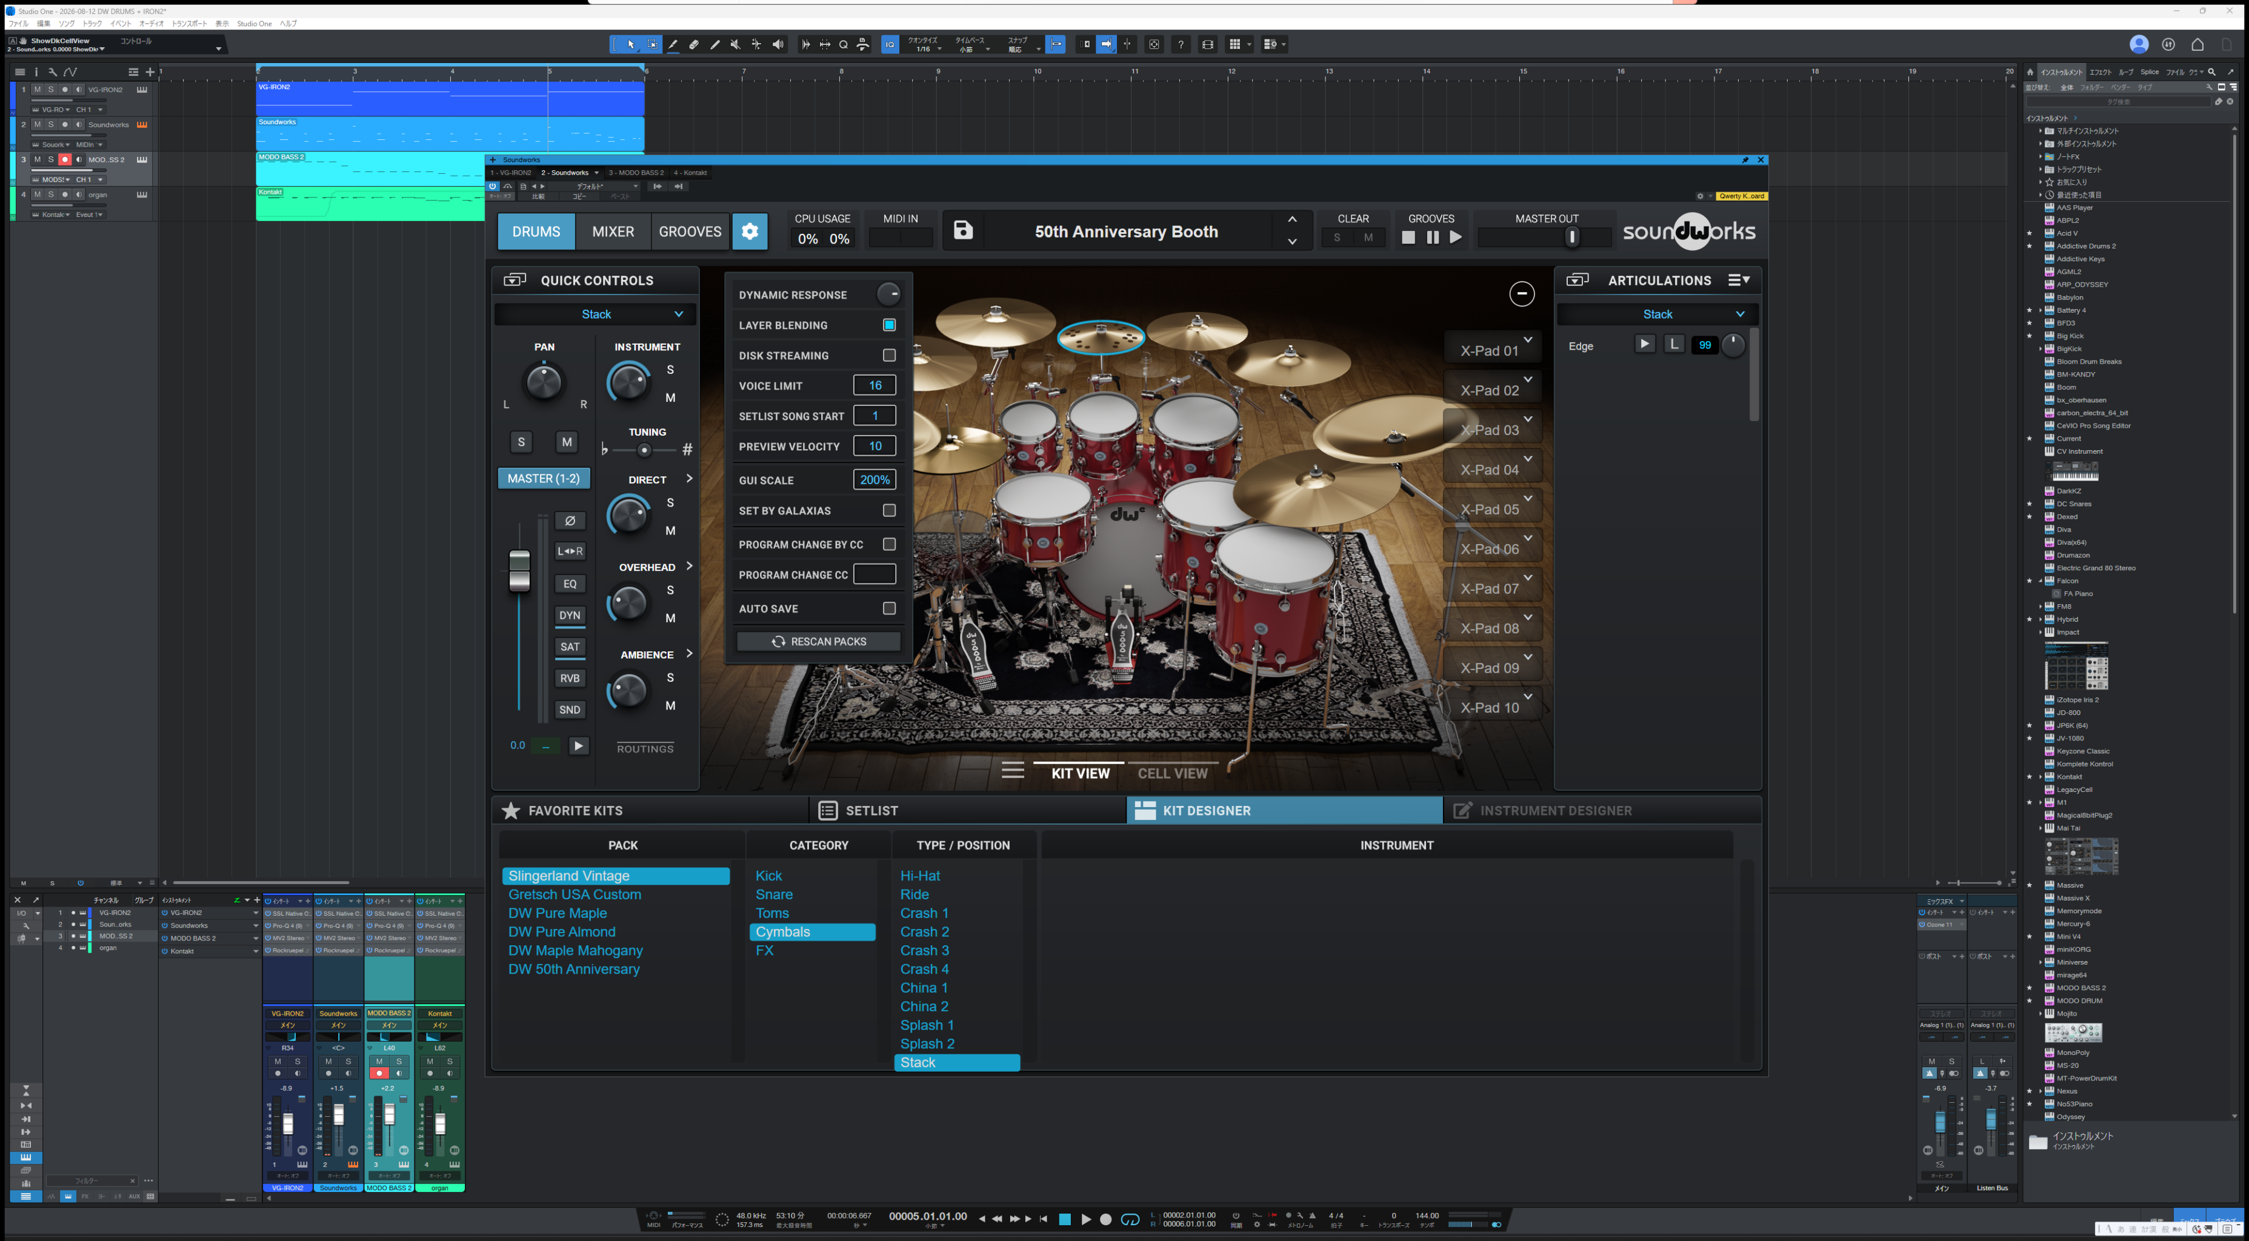Viewport: 2249px width, 1241px height.
Task: Switch to the GROOVES tab in Soundworks
Action: (690, 231)
